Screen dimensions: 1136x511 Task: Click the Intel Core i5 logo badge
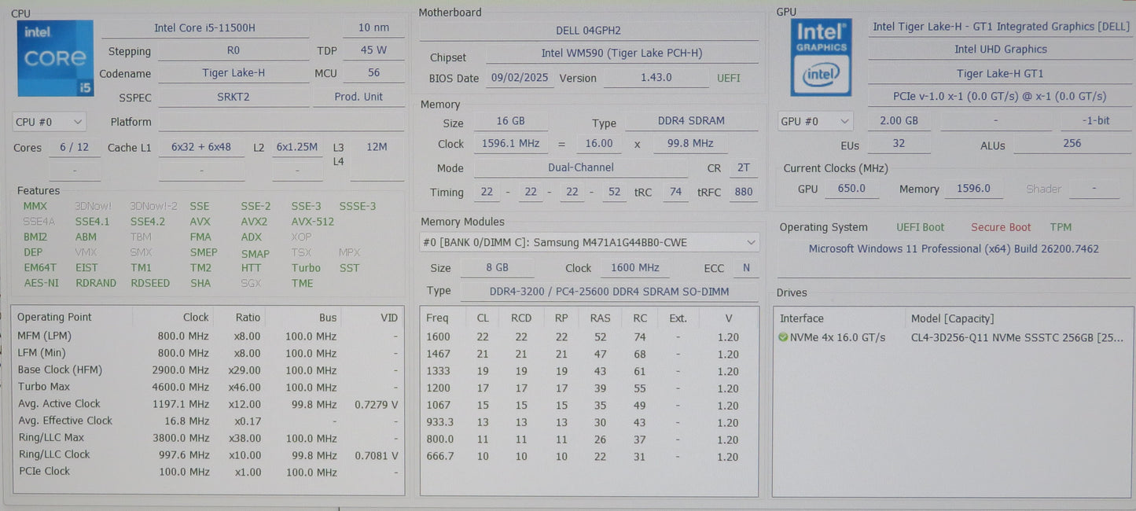point(54,58)
